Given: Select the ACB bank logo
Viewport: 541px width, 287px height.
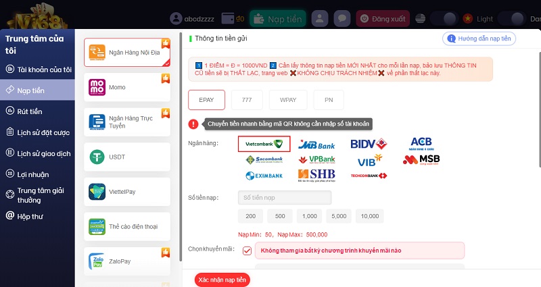Looking at the screenshot, I should tap(421, 143).
